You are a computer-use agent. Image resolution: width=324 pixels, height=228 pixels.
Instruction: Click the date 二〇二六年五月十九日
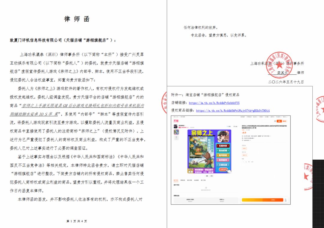pos(286,82)
